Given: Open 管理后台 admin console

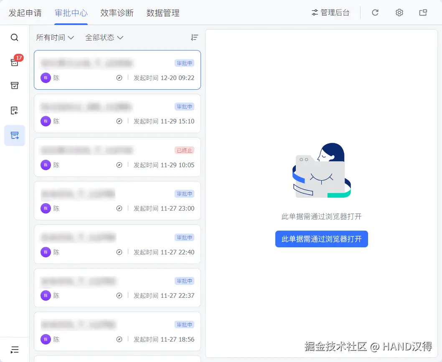Looking at the screenshot, I should pos(330,13).
